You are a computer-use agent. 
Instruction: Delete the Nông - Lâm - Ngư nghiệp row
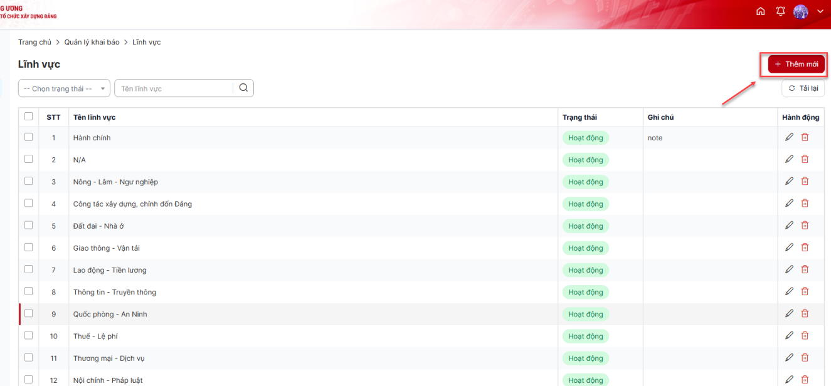click(805, 181)
